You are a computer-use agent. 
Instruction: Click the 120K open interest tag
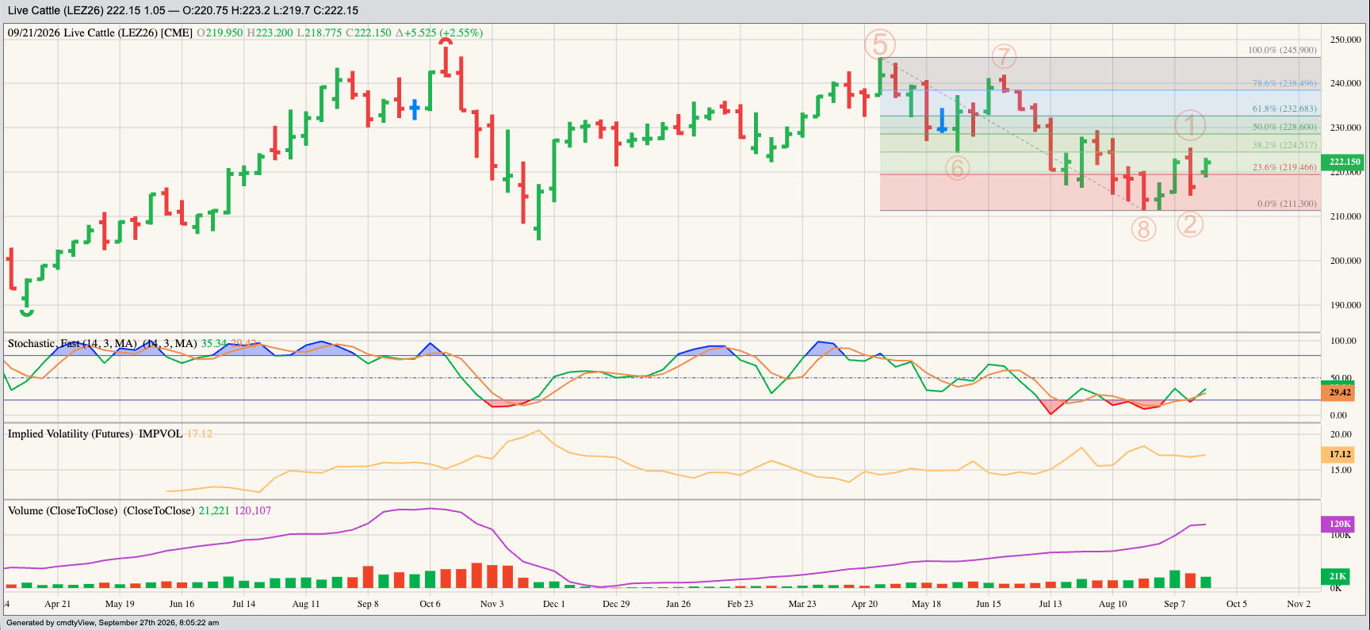coord(1339,524)
